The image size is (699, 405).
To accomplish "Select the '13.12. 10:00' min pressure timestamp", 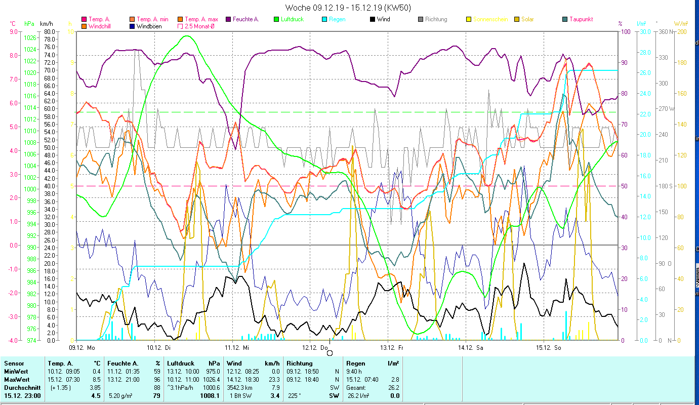I will coord(183,372).
